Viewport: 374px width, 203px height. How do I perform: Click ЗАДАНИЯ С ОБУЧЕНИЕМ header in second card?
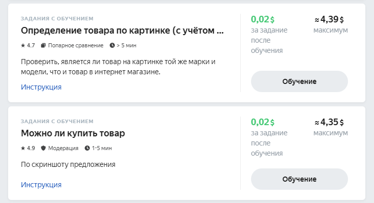57,121
